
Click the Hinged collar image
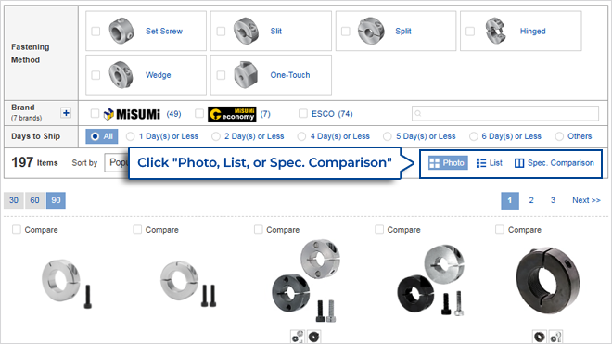coord(496,31)
